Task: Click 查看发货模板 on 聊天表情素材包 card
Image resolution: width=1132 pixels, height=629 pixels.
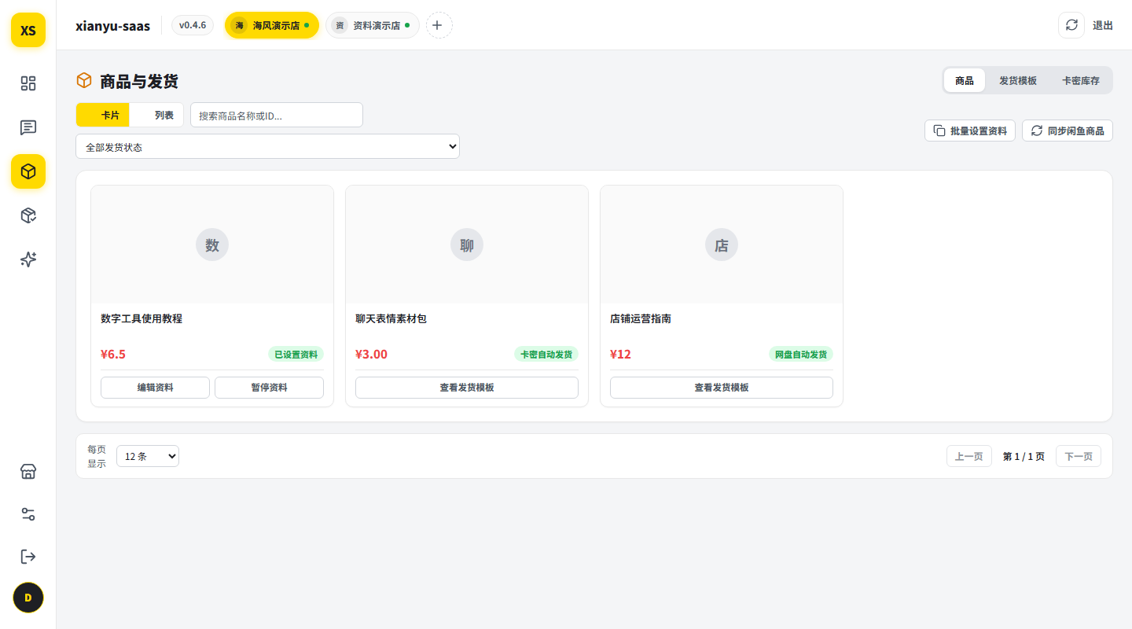Action: coord(467,388)
